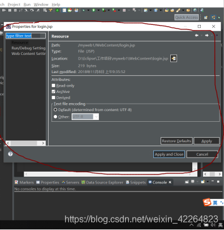Switch to the Data Source Explorer tab
Screen dimensions: 224x230
[x=102, y=182]
